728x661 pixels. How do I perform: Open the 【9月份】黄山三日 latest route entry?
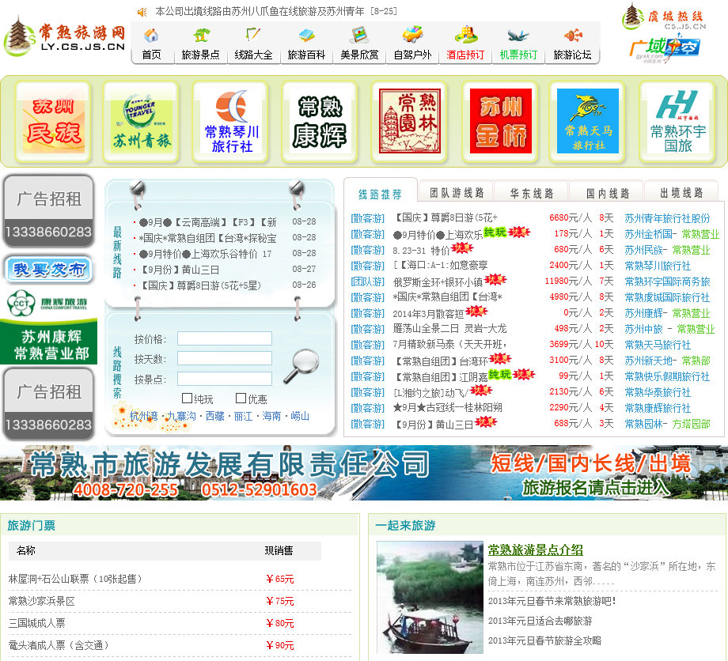180,270
